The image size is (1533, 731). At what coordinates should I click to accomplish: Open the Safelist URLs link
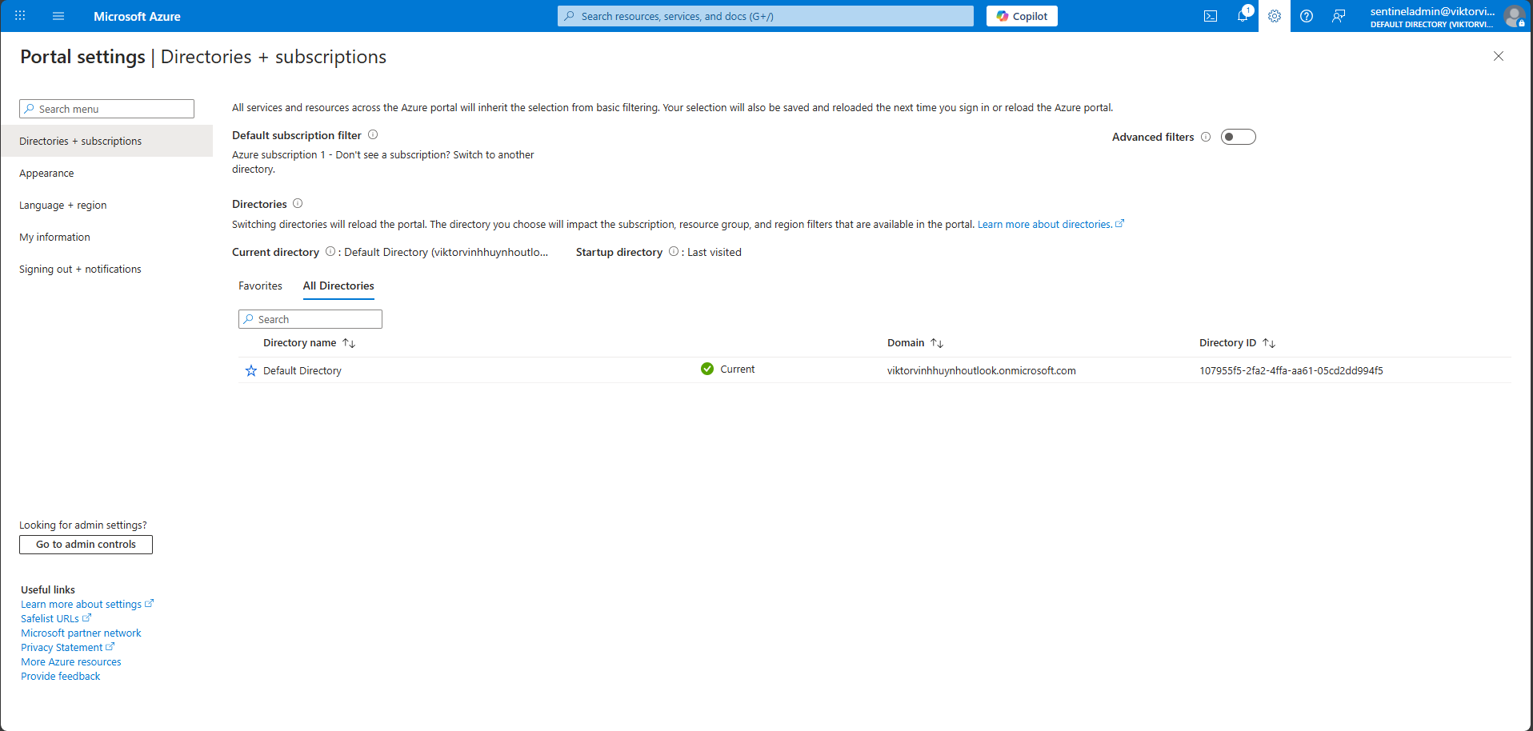pos(56,619)
